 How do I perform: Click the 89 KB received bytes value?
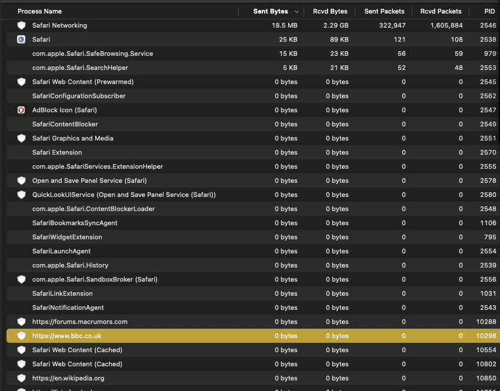(x=339, y=39)
